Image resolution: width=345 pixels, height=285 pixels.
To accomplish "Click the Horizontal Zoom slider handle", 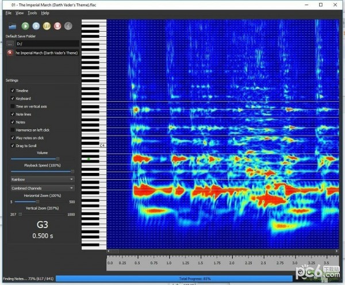I will pyautogui.click(x=37, y=202).
